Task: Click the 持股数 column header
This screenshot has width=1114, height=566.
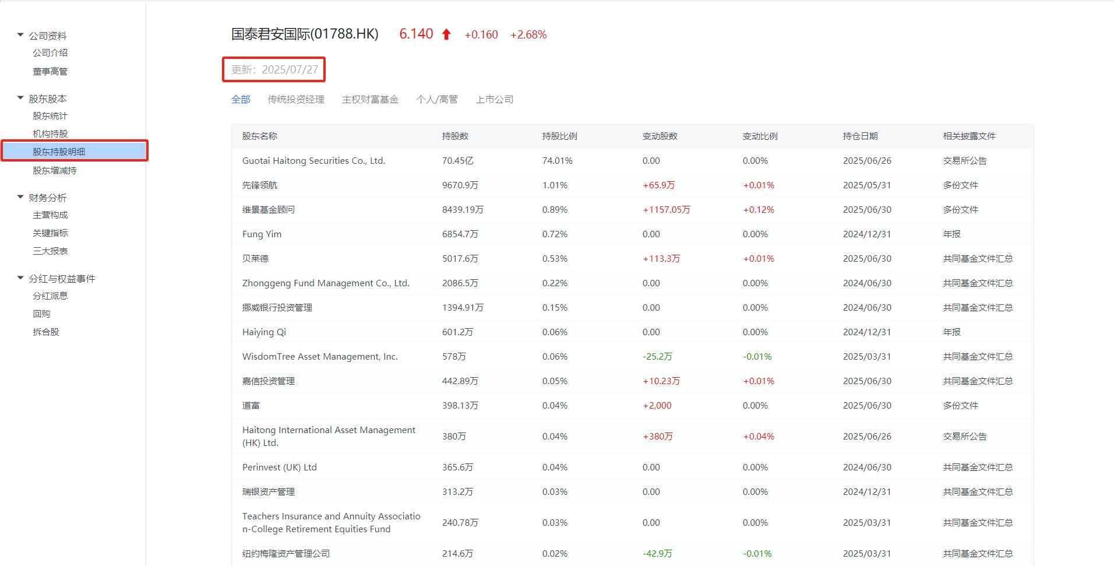Action: click(455, 136)
